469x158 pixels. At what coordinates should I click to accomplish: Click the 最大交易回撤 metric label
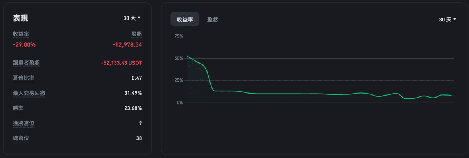29,93
